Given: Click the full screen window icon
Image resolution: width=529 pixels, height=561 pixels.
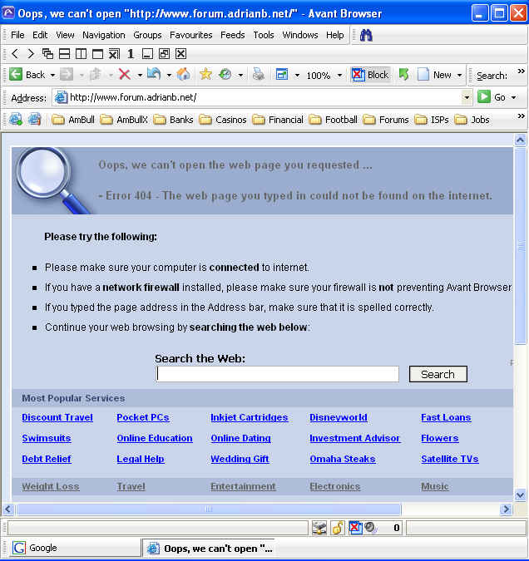Looking at the screenshot, I should coord(282,75).
